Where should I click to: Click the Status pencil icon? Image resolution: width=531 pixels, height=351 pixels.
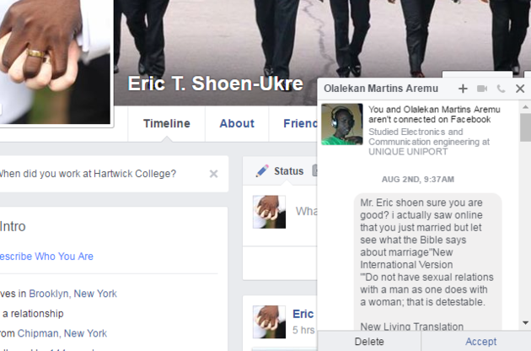pos(262,171)
